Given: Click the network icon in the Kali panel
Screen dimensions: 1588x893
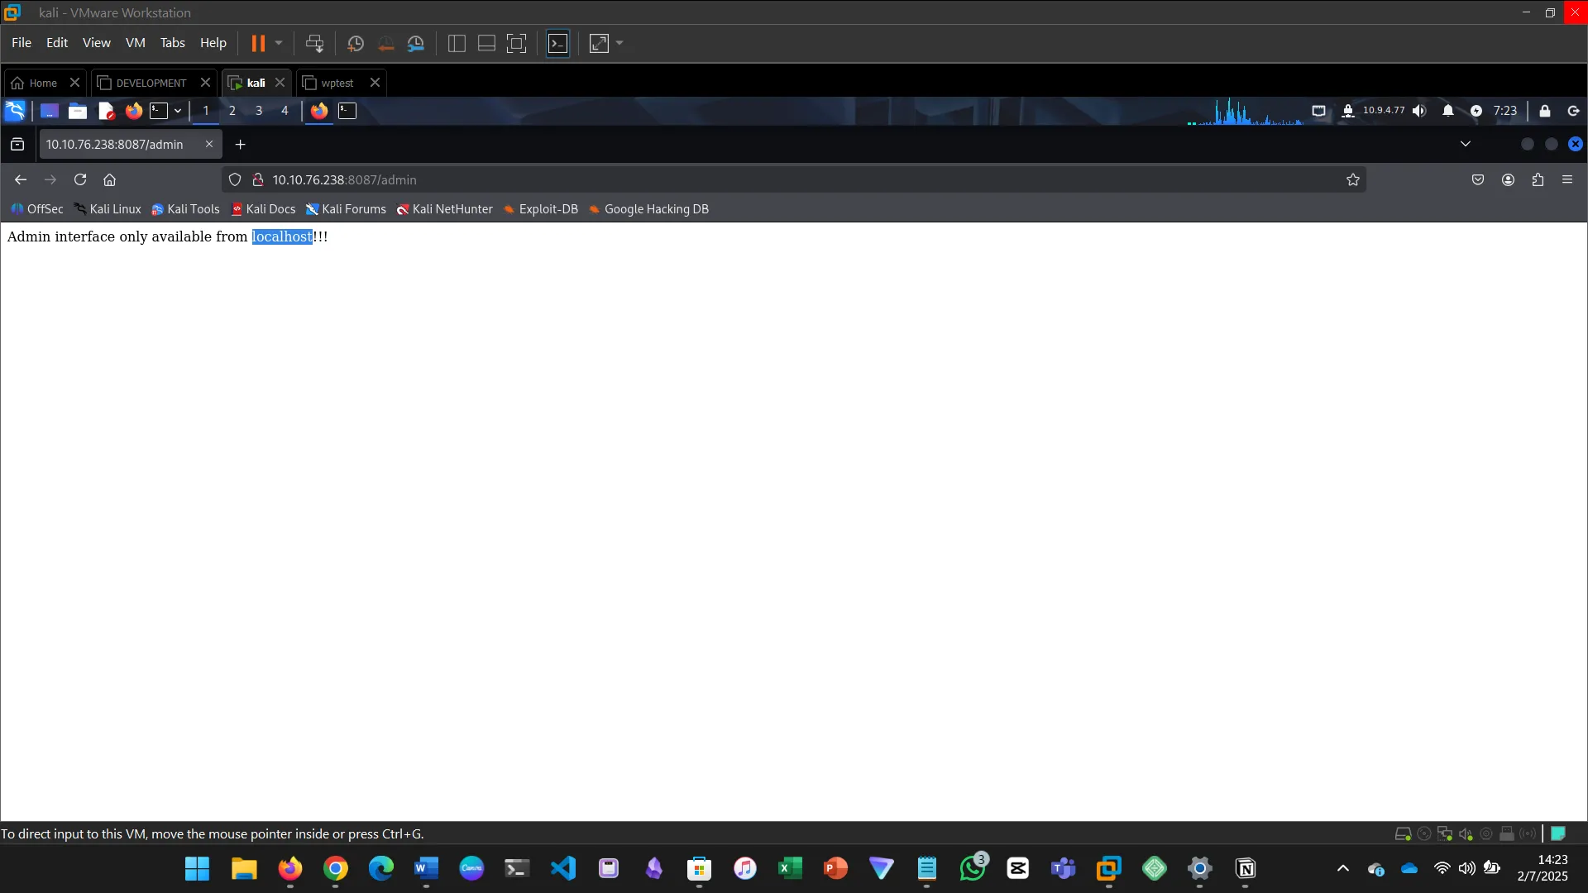Looking at the screenshot, I should [x=1320, y=111].
